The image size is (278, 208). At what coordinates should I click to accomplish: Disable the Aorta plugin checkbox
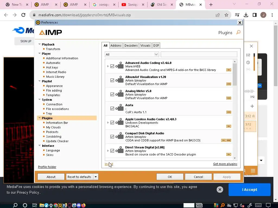pos(112,108)
